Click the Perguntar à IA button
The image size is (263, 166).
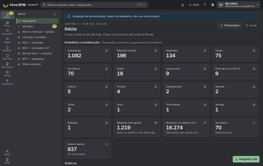pyautogui.click(x=246, y=159)
